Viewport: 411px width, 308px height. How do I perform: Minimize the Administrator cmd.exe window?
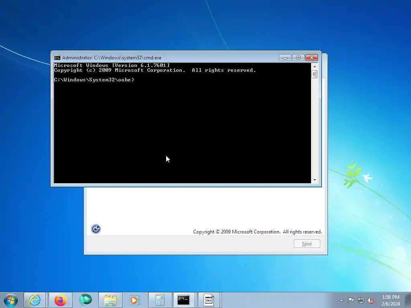pyautogui.click(x=285, y=58)
